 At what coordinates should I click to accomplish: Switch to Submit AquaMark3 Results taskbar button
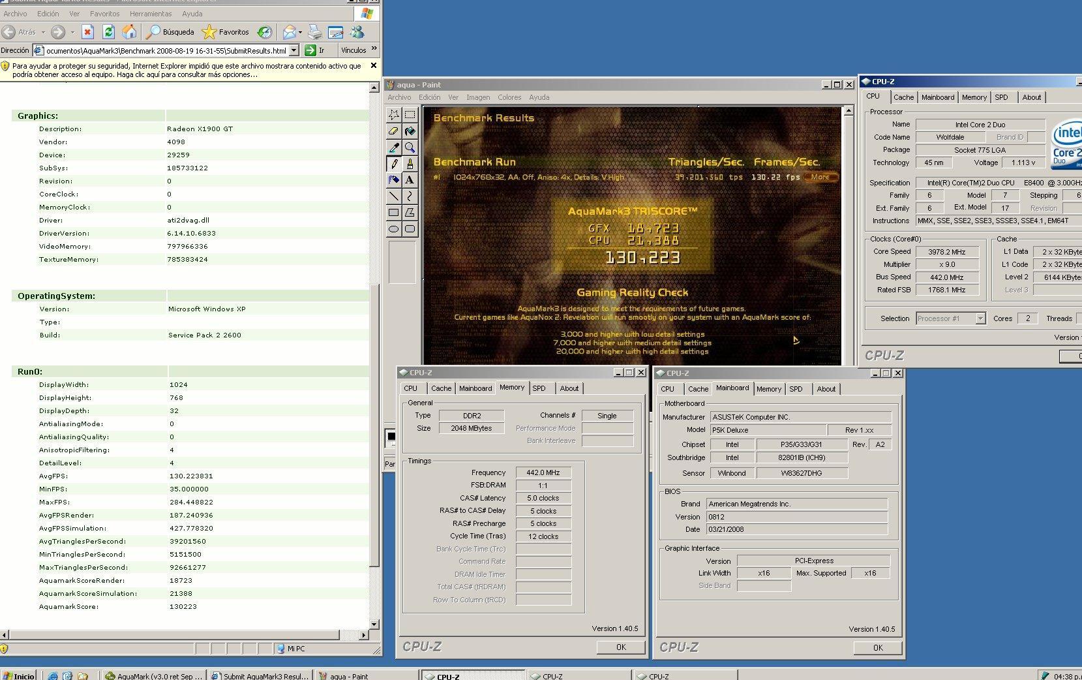(x=260, y=676)
